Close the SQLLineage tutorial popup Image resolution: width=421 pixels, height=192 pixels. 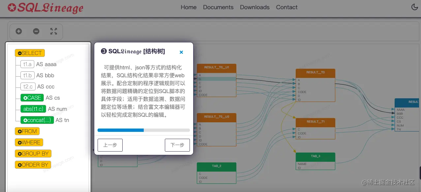(x=181, y=52)
